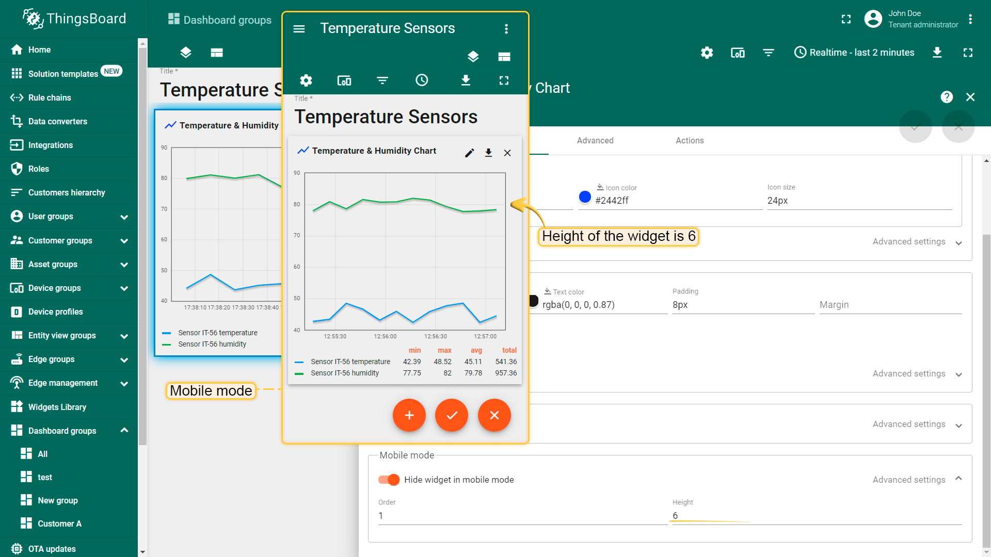
Task: Open Roles from sidebar
Action: [69, 169]
